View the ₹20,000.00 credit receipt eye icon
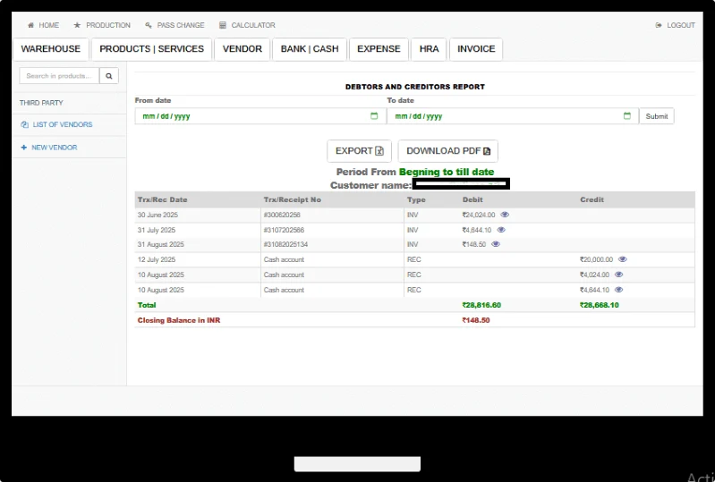This screenshot has width=715, height=482. (x=623, y=259)
